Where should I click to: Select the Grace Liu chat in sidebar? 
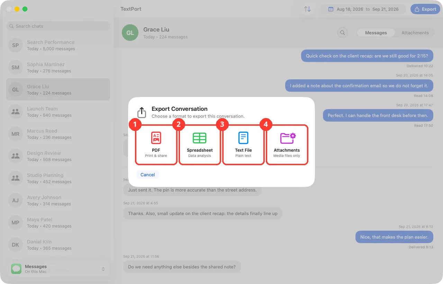pyautogui.click(x=58, y=90)
